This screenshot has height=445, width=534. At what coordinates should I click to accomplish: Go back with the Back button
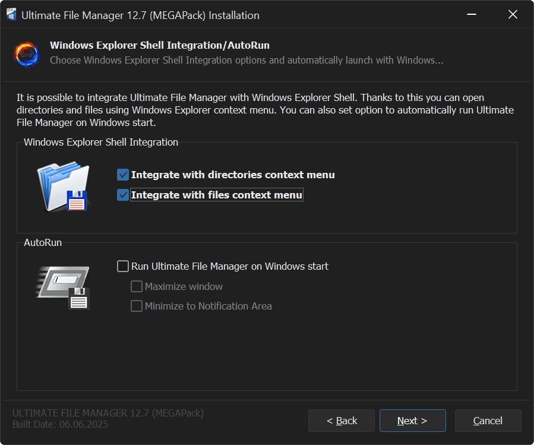coord(342,421)
